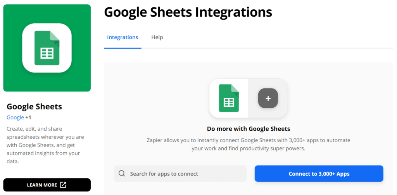Screen dimensions: 397x195
Task: Click the Create, edit, and share spreadsheets description
Action: click(x=45, y=145)
